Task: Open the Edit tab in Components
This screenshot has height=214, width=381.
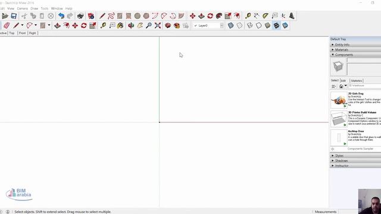Action: [343, 81]
